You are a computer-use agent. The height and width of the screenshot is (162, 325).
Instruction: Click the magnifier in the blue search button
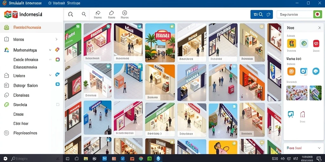click(261, 15)
